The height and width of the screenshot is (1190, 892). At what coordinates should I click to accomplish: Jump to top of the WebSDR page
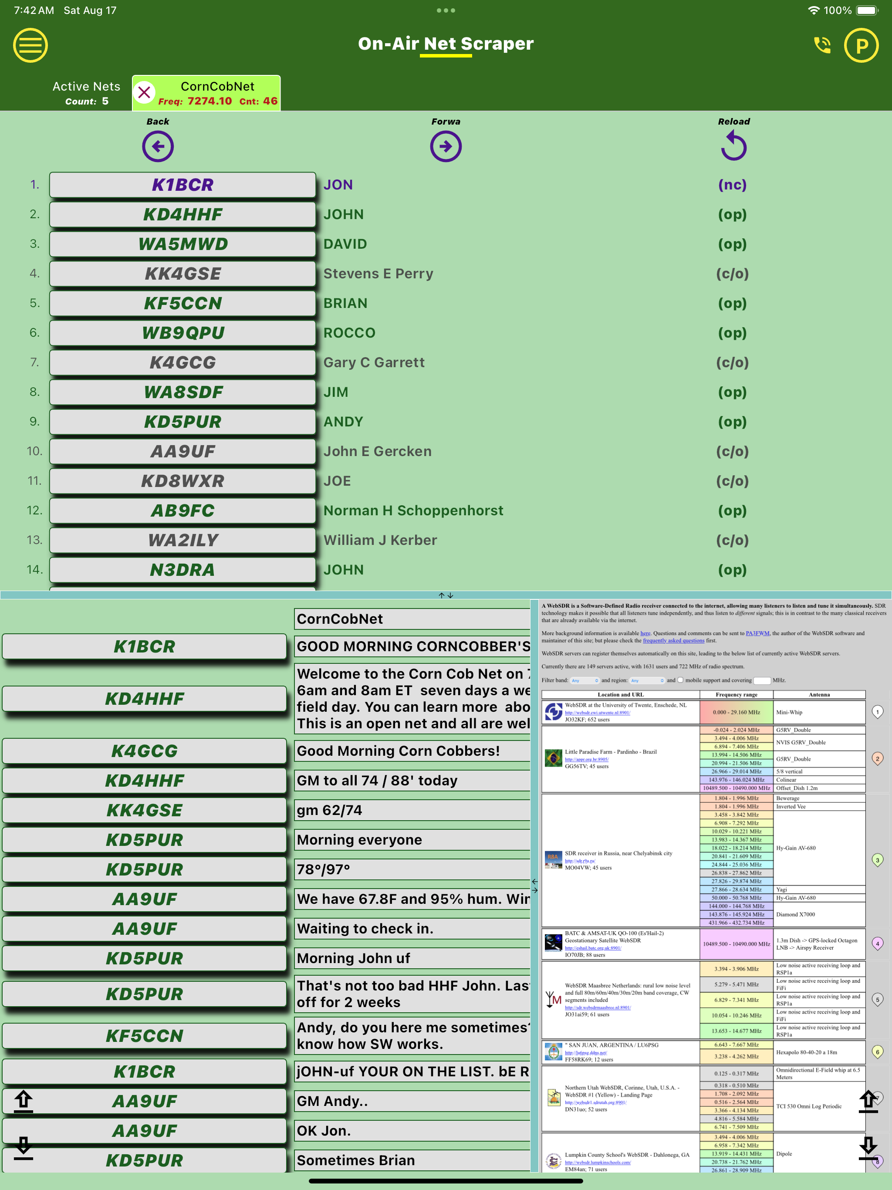(868, 1101)
